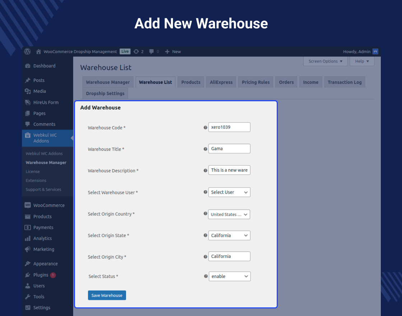The width and height of the screenshot is (402, 316).
Task: Click the plus New icon in admin bar
Action: click(x=167, y=52)
